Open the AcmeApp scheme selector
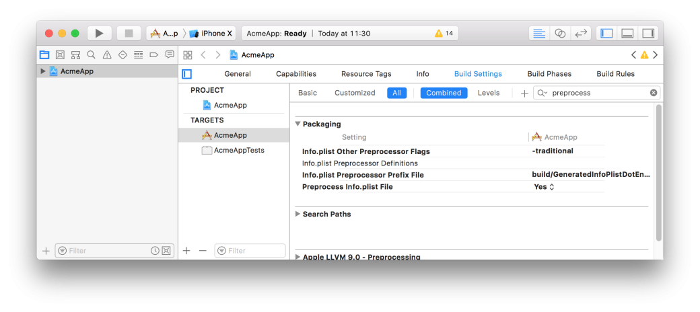The width and height of the screenshot is (700, 312). point(164,34)
